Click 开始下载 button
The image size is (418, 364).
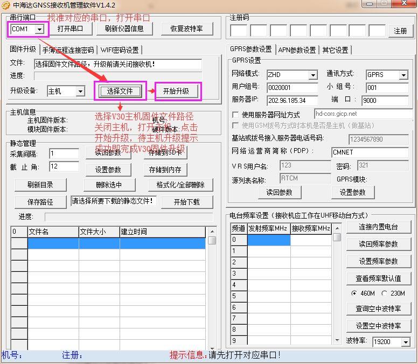[187, 202]
